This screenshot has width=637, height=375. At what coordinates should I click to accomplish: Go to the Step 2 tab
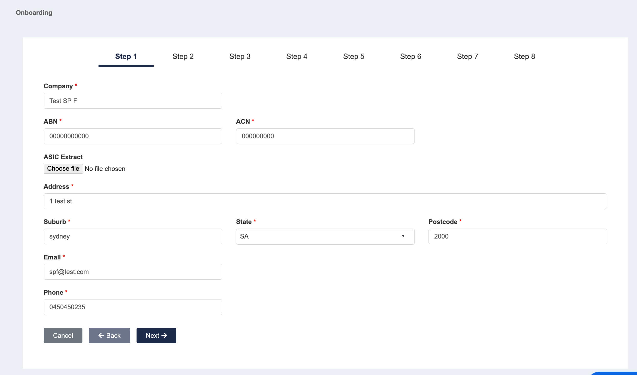click(183, 56)
